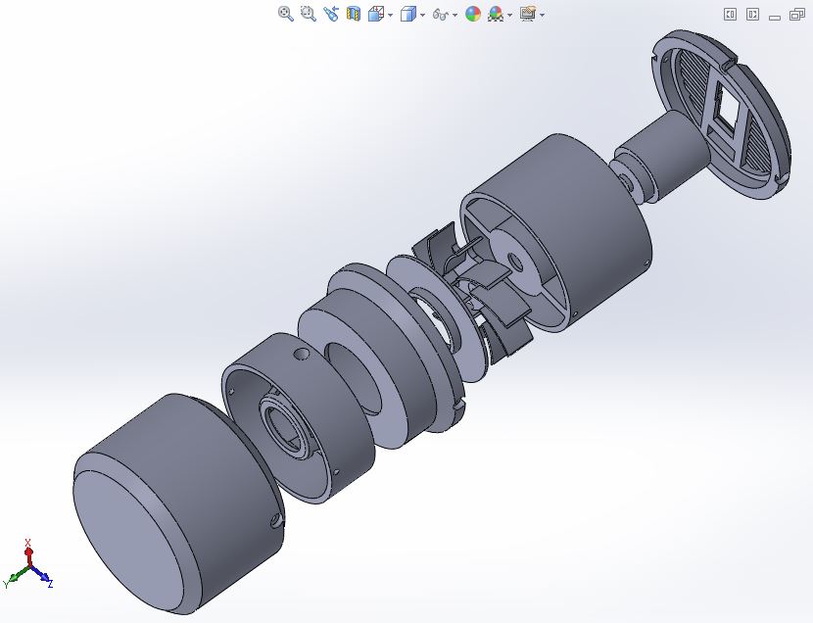Click the Previous View icon
Viewport: 813px width, 623px height.
[331, 14]
